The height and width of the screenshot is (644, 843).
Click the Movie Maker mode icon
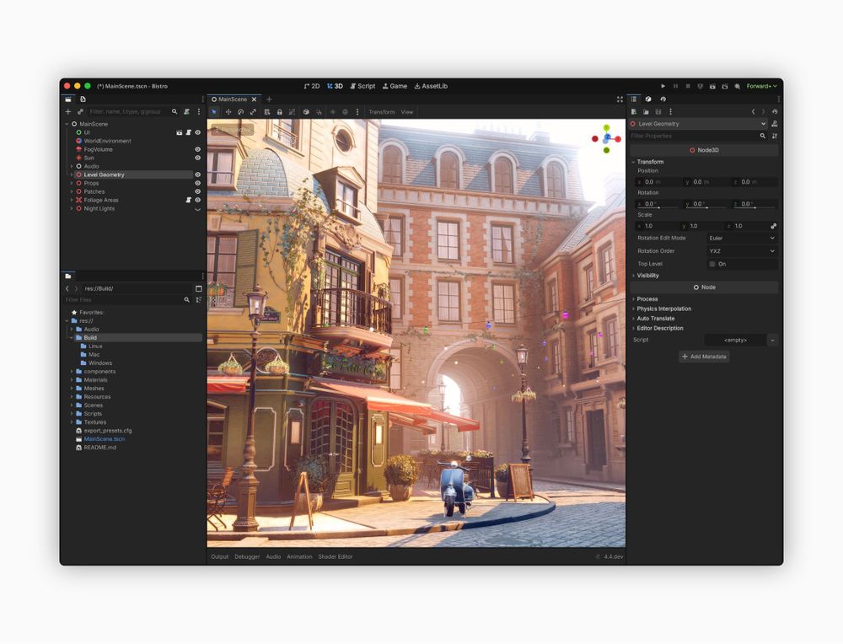point(737,86)
